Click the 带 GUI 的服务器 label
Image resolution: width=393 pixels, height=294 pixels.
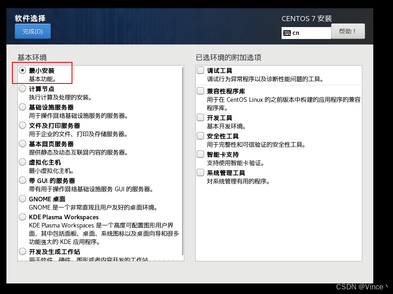coord(52,181)
